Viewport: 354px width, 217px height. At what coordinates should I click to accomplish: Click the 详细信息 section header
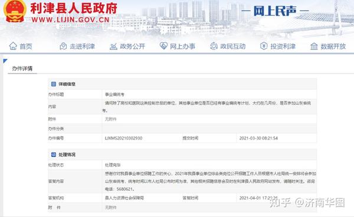pos(67,84)
